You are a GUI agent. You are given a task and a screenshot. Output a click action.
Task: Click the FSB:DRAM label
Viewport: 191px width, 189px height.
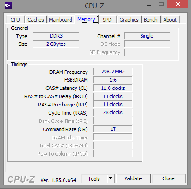(x=76, y=80)
